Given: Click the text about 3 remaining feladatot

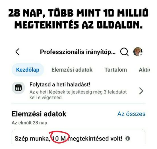Looking at the screenshot, I should click(x=78, y=95).
